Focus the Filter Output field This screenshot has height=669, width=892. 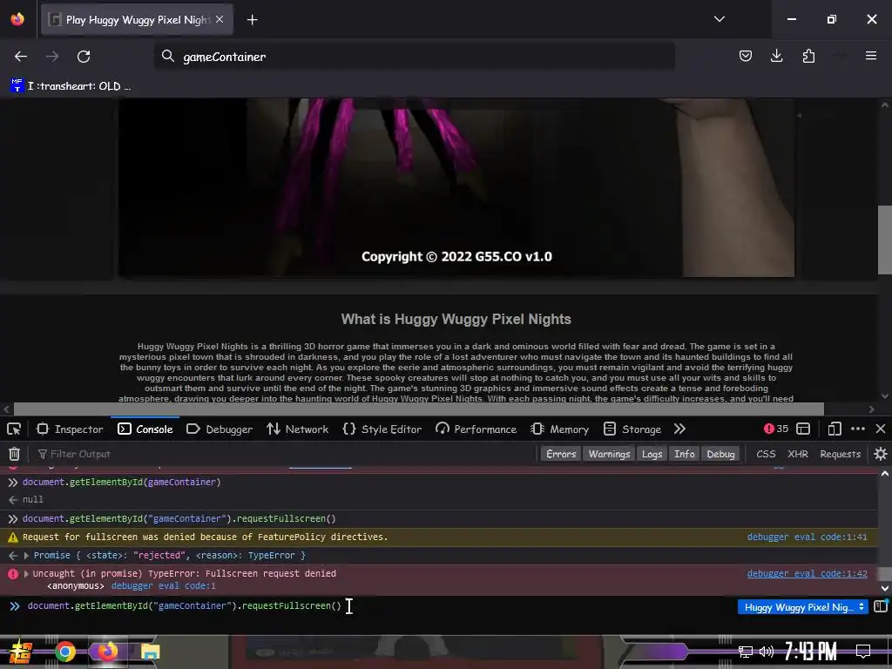click(x=285, y=454)
